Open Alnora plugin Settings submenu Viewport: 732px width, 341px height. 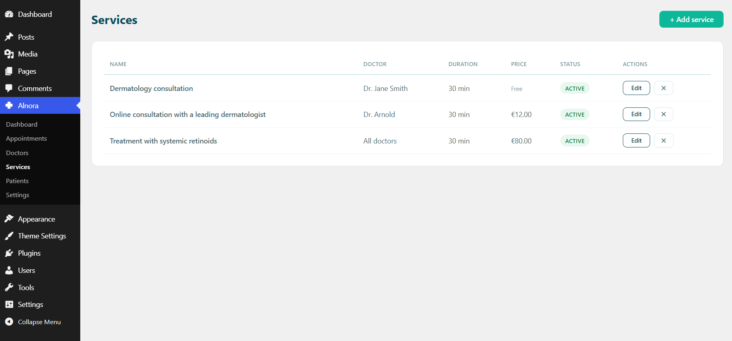pyautogui.click(x=18, y=195)
